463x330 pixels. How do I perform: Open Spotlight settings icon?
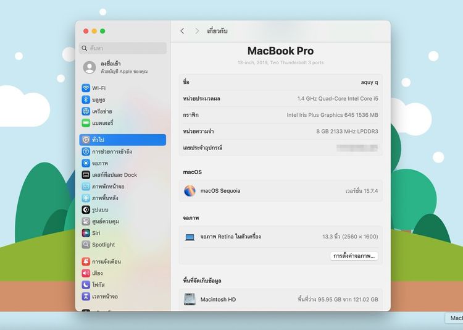pos(86,245)
